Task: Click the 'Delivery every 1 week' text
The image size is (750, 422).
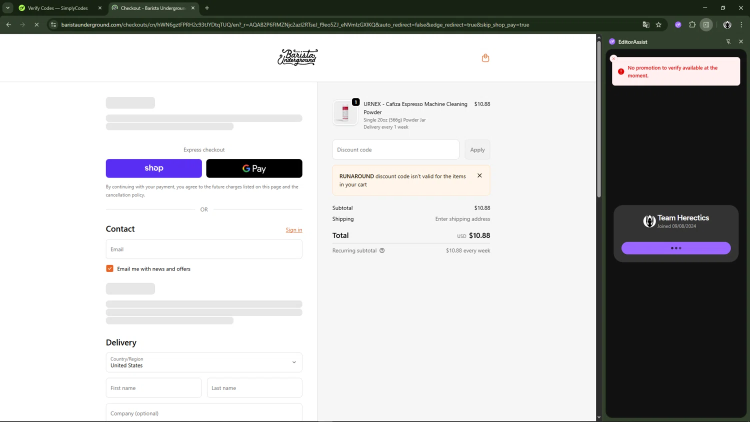Action: tap(386, 127)
